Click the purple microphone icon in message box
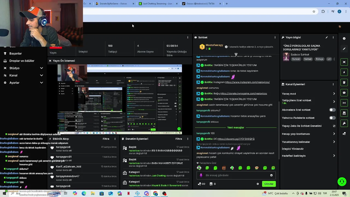Viewport: 350px width, 197px height. [x=201, y=175]
